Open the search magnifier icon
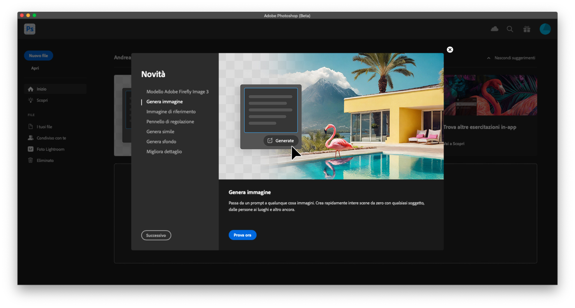 [x=510, y=29]
